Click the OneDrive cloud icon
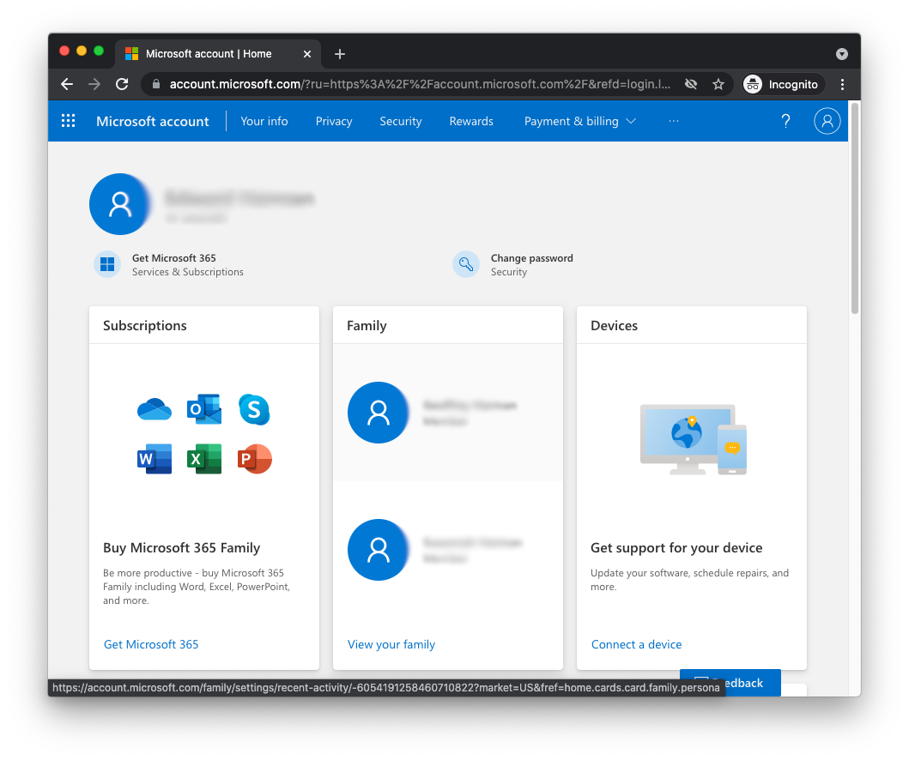Image resolution: width=909 pixels, height=760 pixels. pyautogui.click(x=155, y=409)
